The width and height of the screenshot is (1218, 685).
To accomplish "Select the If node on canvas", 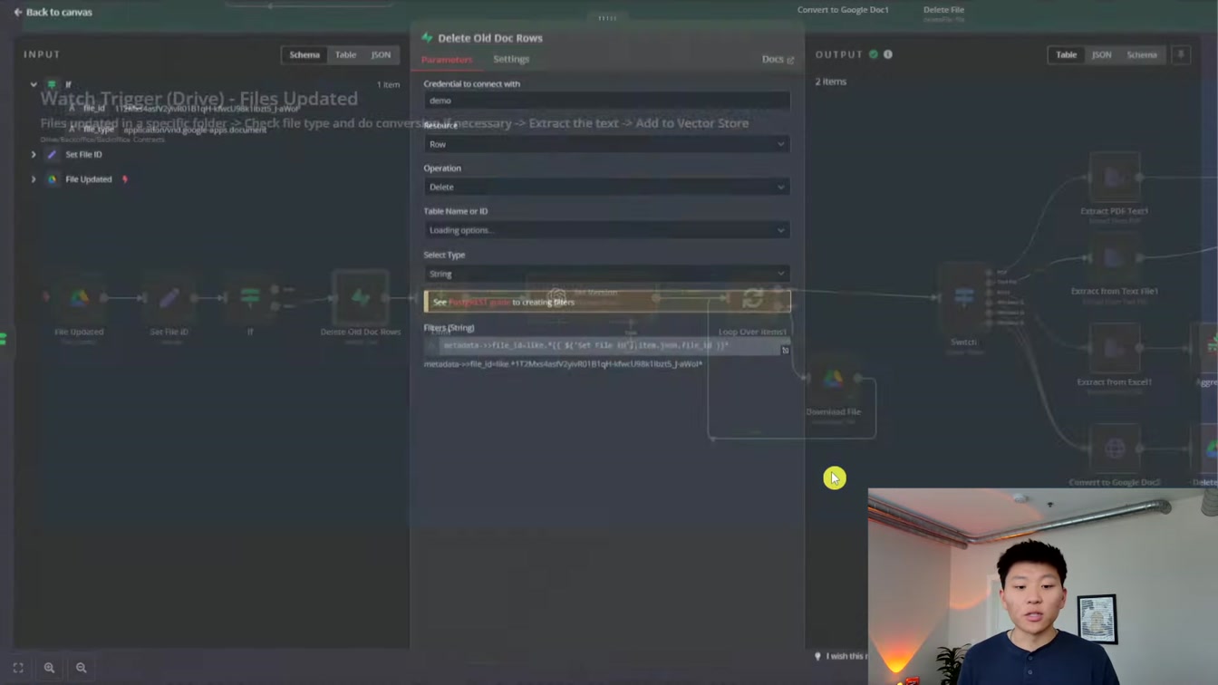I will click(250, 297).
